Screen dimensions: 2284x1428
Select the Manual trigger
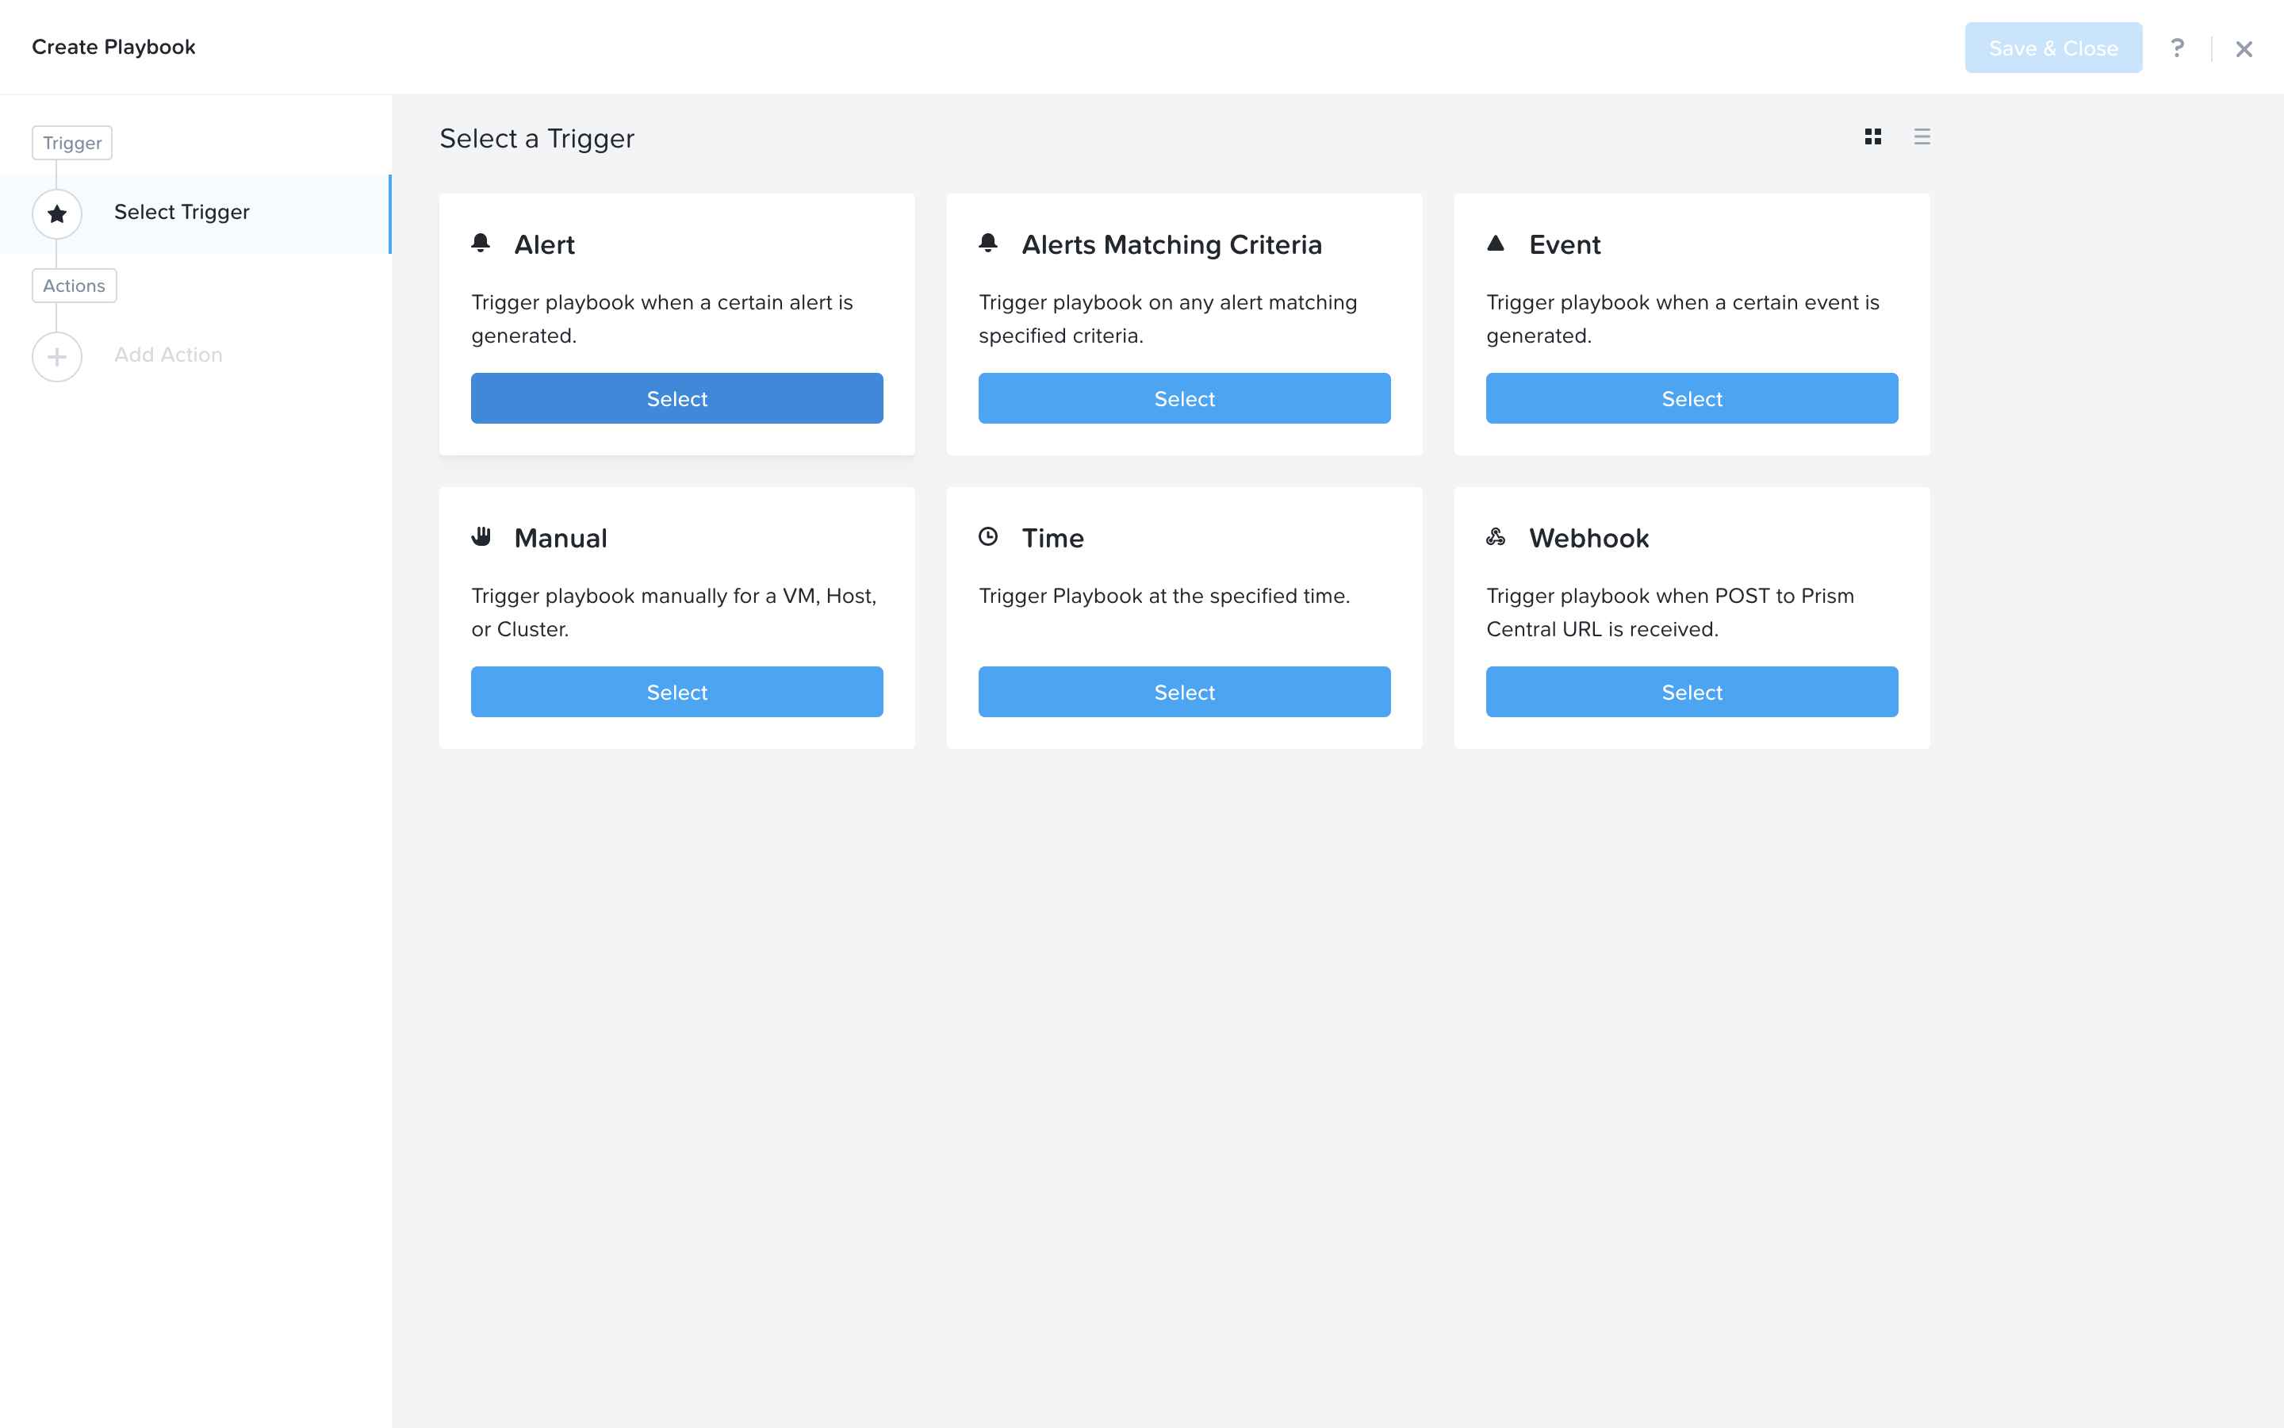(676, 693)
